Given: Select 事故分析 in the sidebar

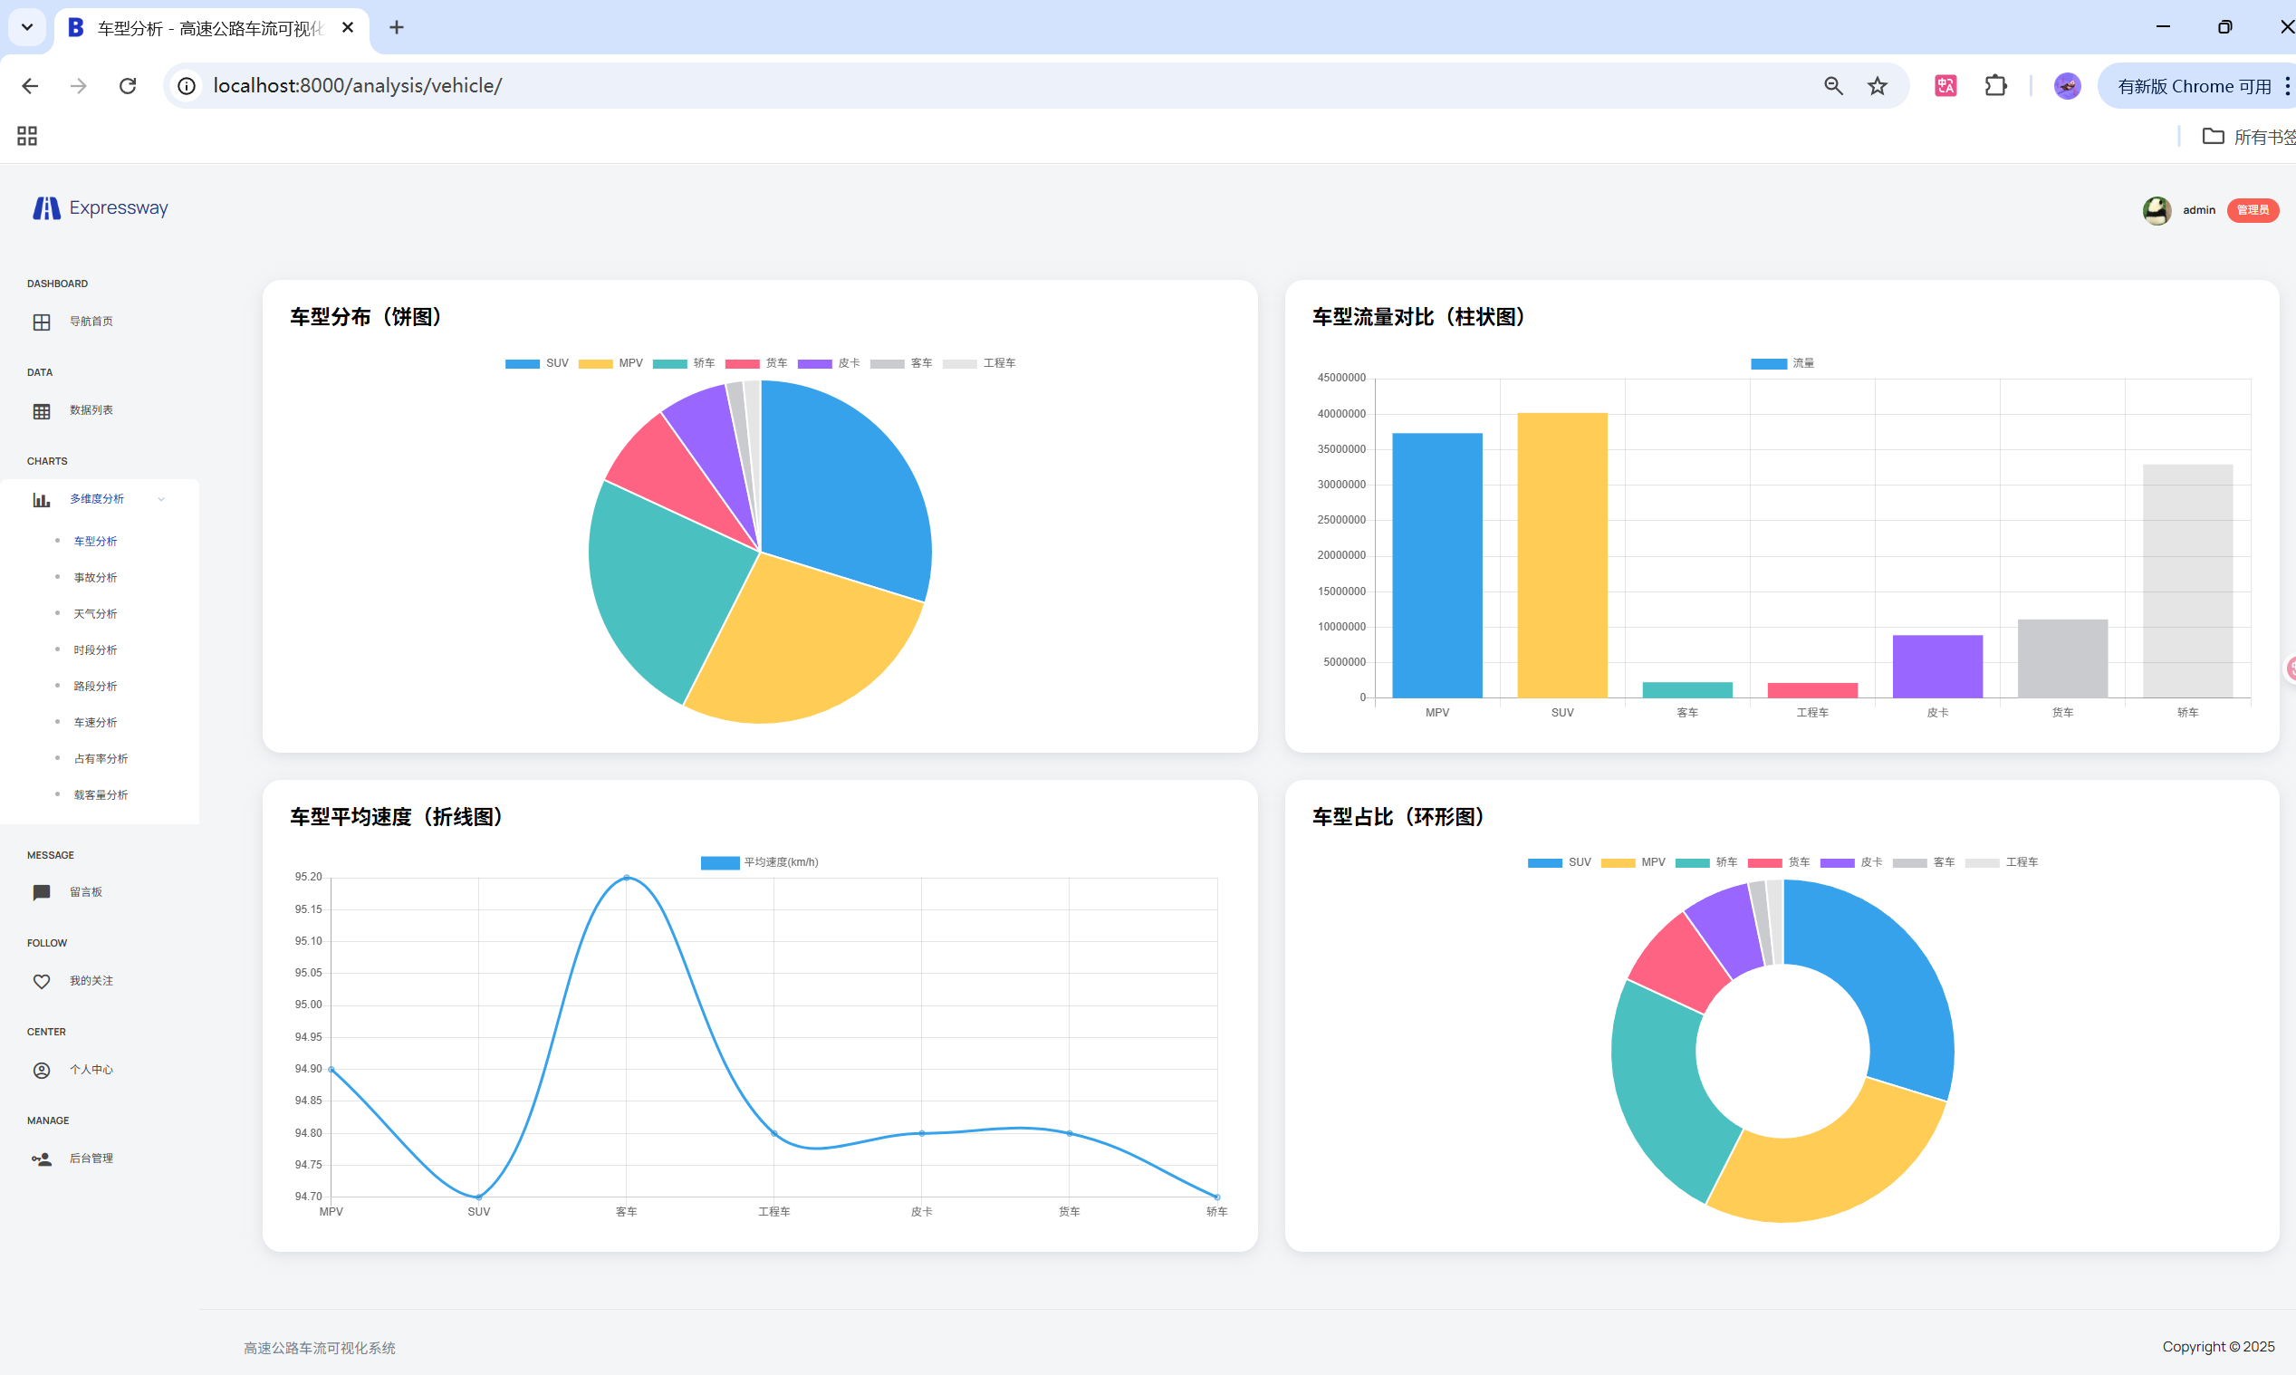Looking at the screenshot, I should (x=95, y=577).
